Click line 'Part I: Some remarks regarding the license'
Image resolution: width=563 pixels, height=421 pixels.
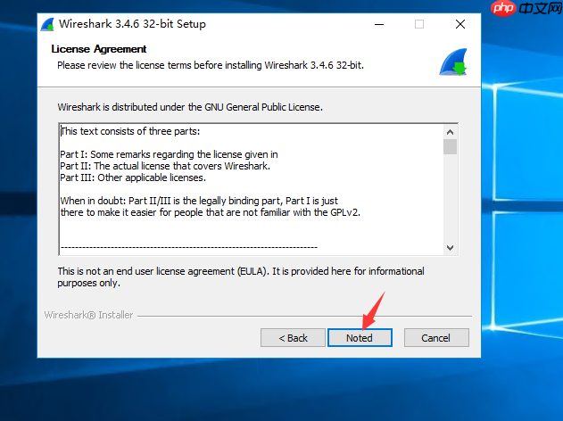(x=169, y=154)
